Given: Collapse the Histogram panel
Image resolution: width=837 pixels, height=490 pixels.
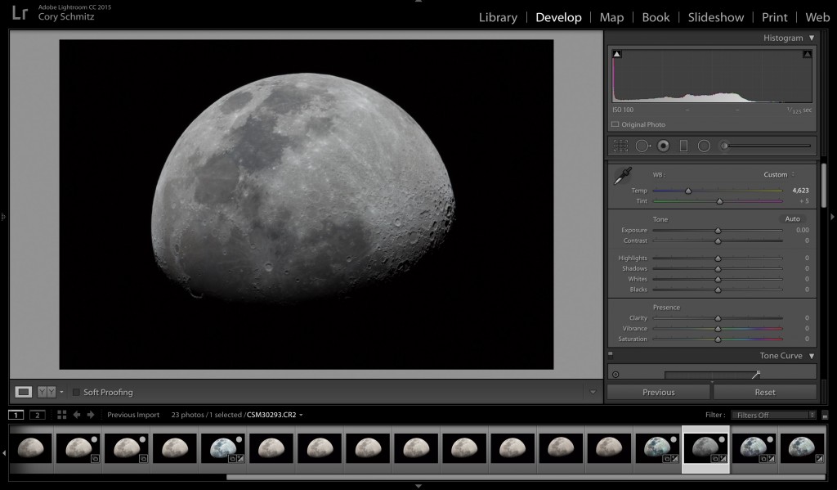Looking at the screenshot, I should 812,38.
